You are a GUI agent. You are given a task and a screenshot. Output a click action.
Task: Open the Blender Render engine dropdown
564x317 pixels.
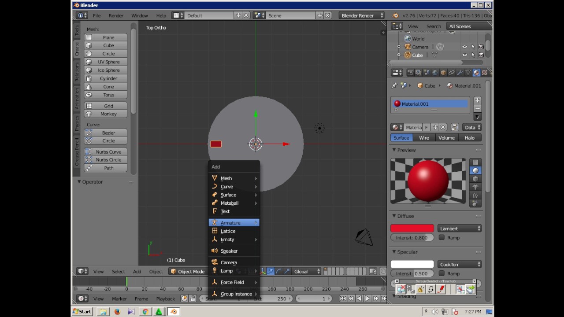pos(361,15)
